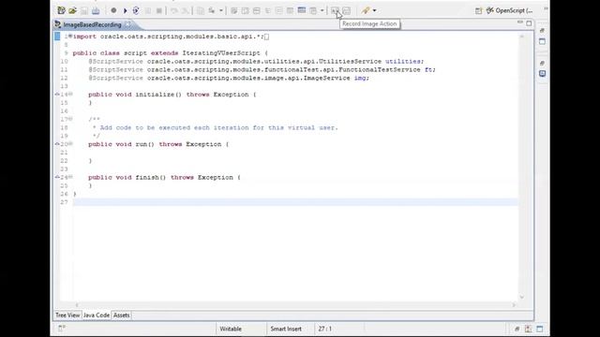Open the dropdown arrow beside the wand icon
600x337 pixels.
click(x=375, y=10)
